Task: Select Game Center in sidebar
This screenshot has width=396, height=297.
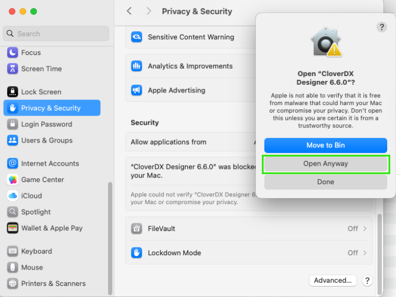Action: [52, 179]
